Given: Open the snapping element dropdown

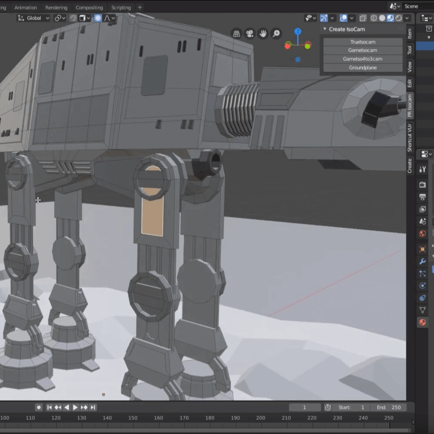Looking at the screenshot, I should click(x=84, y=18).
